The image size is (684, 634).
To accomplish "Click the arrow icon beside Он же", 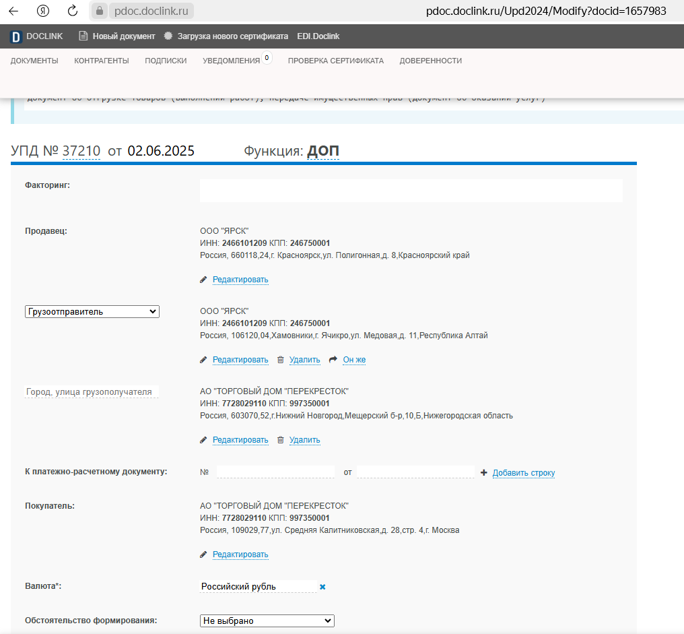I will (x=333, y=360).
